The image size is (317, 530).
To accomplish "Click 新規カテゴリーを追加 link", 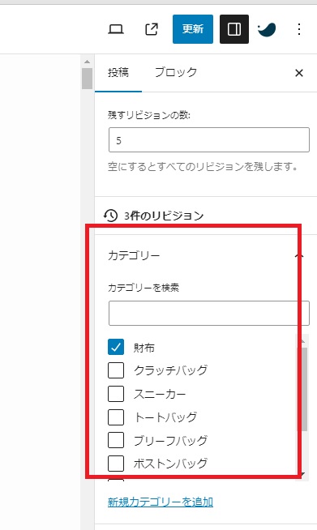I will [161, 502].
